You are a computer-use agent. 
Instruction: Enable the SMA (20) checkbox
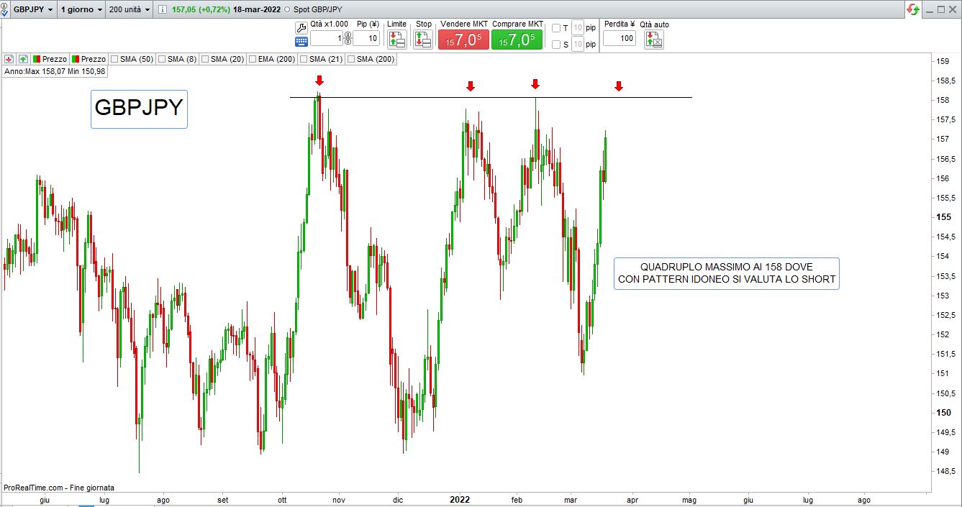click(x=204, y=59)
